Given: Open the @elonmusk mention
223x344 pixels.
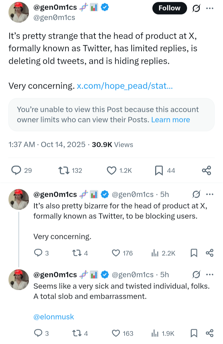Looking at the screenshot, I should coord(54,316).
